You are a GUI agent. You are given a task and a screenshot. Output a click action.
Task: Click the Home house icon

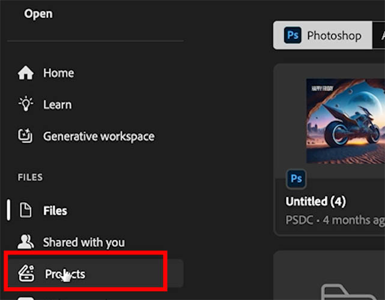click(26, 73)
